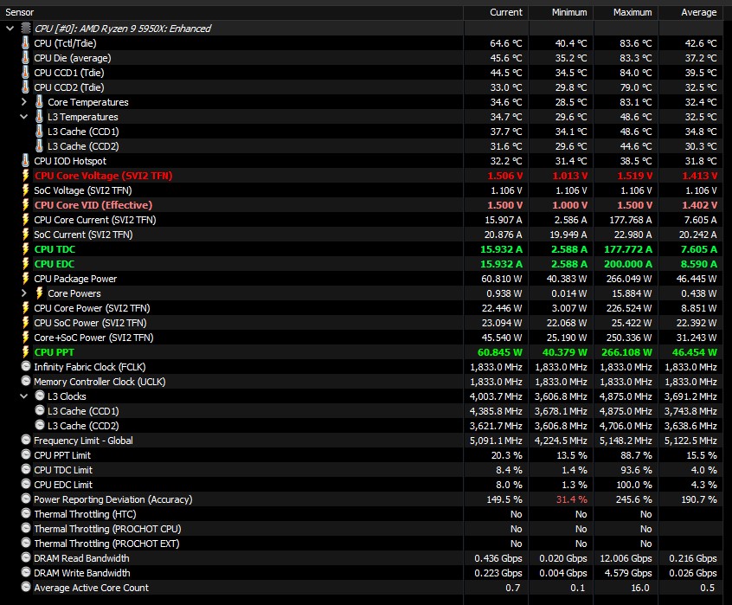Select the CPU PPT sensor label
Image resolution: width=732 pixels, height=605 pixels.
coord(55,352)
